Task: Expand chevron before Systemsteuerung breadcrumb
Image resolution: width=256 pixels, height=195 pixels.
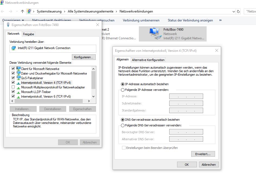Action: (34, 11)
